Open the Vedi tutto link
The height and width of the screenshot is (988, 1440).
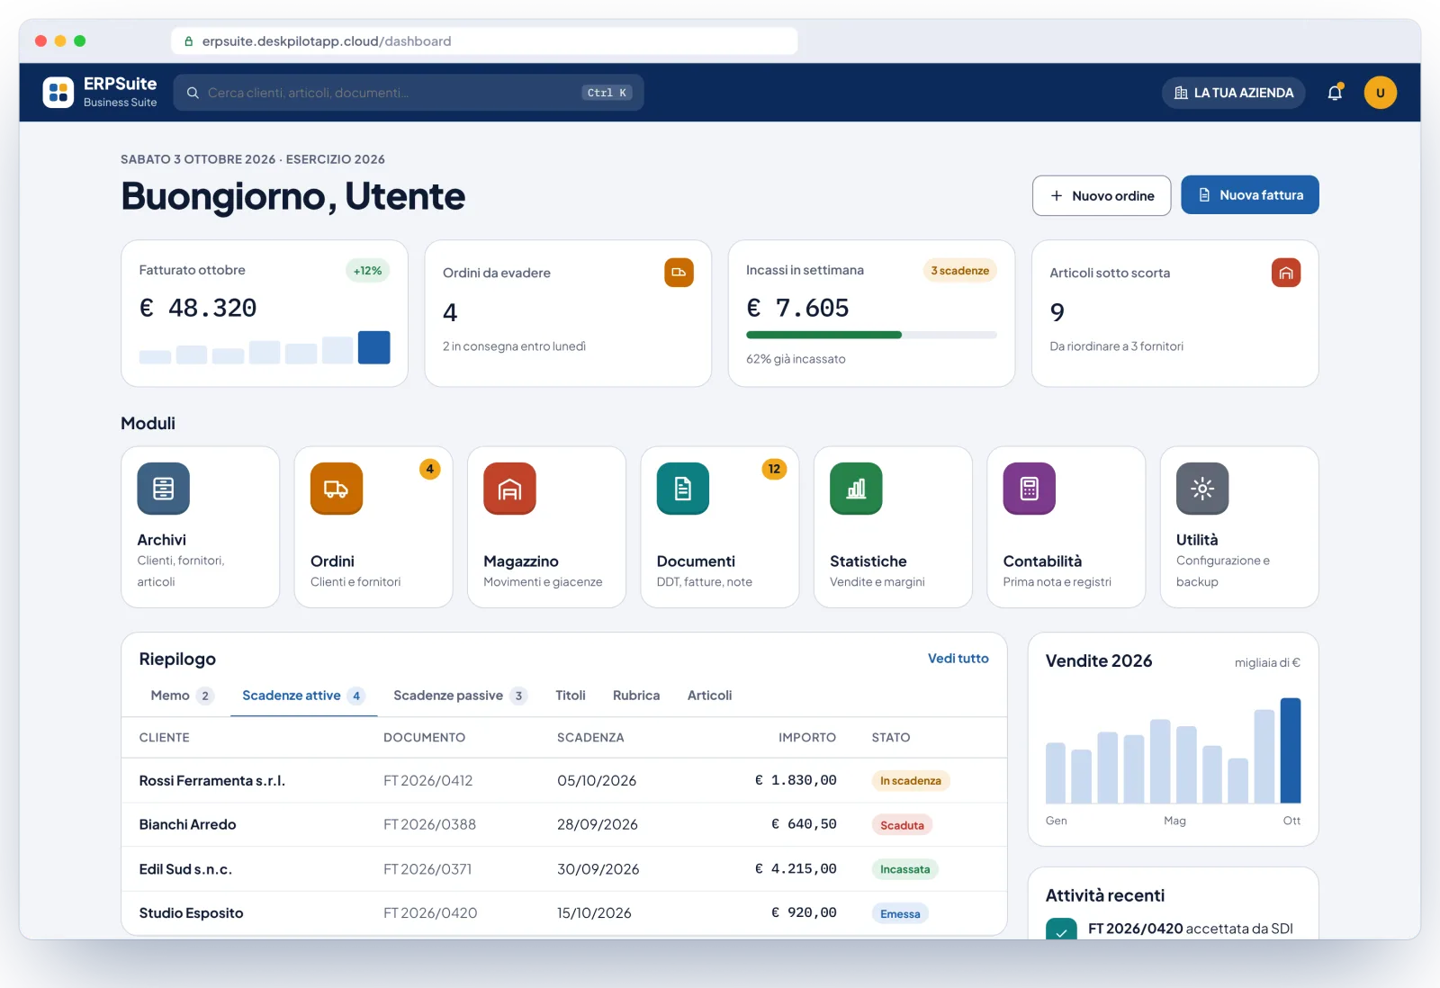click(x=958, y=659)
